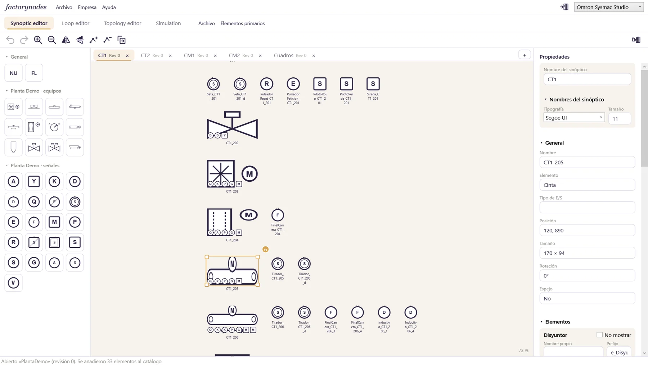Click the duplicate copy toolbar icon
Screen dimensions: 648x368
point(122,40)
